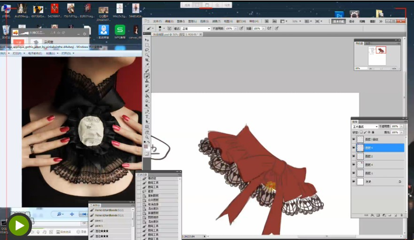Click the Navigator preview thumbnail

tap(377, 56)
